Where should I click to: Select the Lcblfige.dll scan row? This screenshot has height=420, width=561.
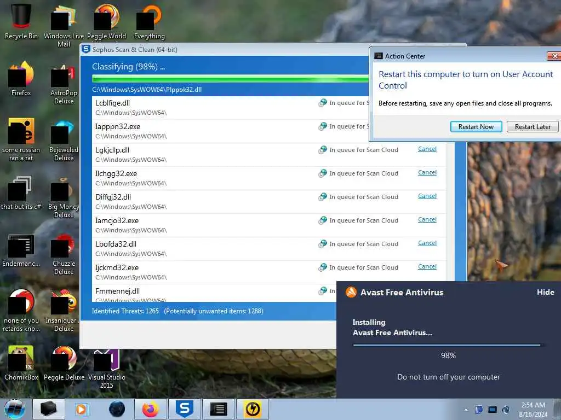pos(231,108)
